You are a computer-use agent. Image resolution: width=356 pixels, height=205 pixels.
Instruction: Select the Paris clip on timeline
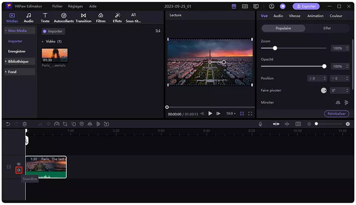tap(46, 167)
